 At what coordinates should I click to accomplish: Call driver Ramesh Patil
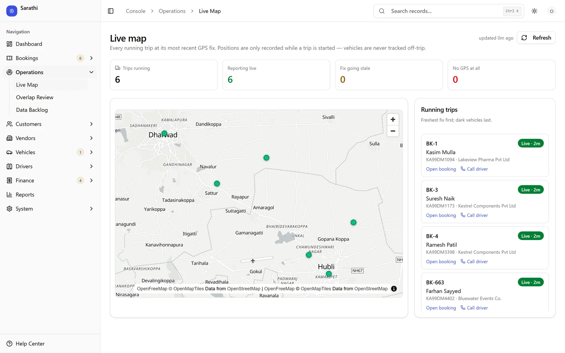pyautogui.click(x=474, y=262)
